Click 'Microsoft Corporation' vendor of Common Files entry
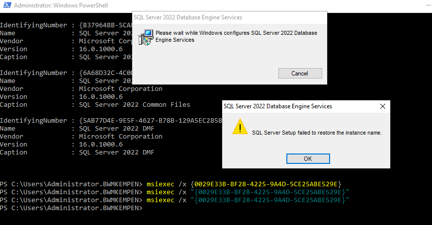Screen dimensions: 432x225 pyautogui.click(x=121, y=89)
